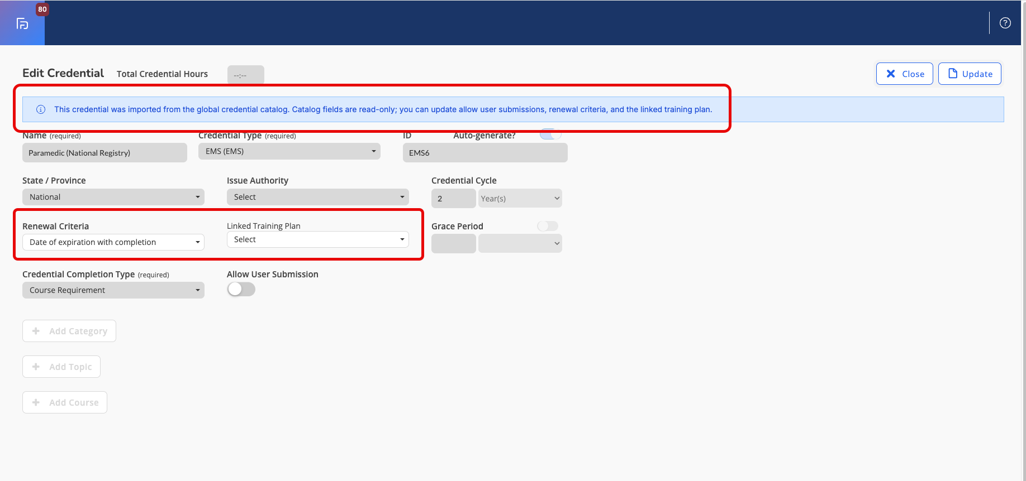Click the Credential Cycle label
Screen dimensions: 1026x481
click(464, 180)
